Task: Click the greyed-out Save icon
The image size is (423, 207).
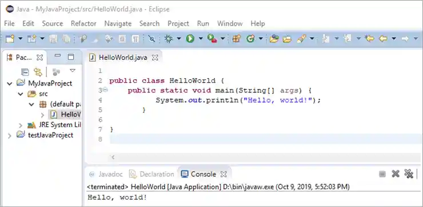Action: [53, 39]
